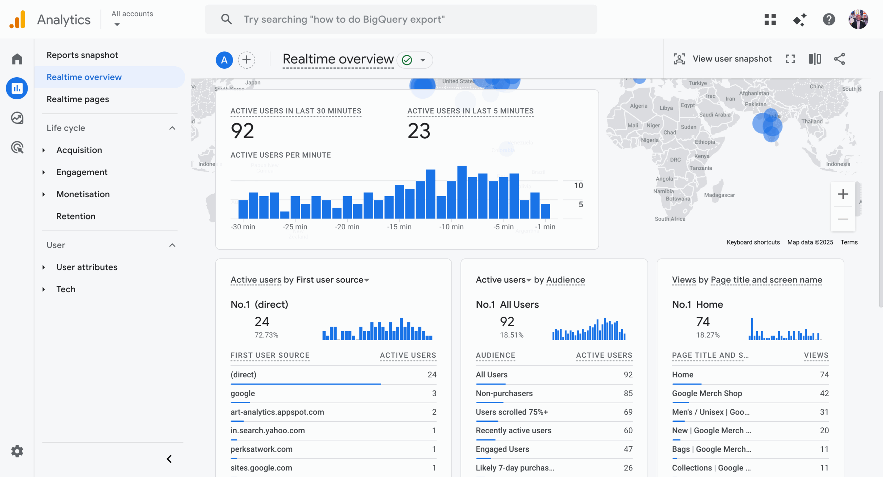The height and width of the screenshot is (477, 883).
Task: Open the First user source dropdown
Action: coord(367,280)
